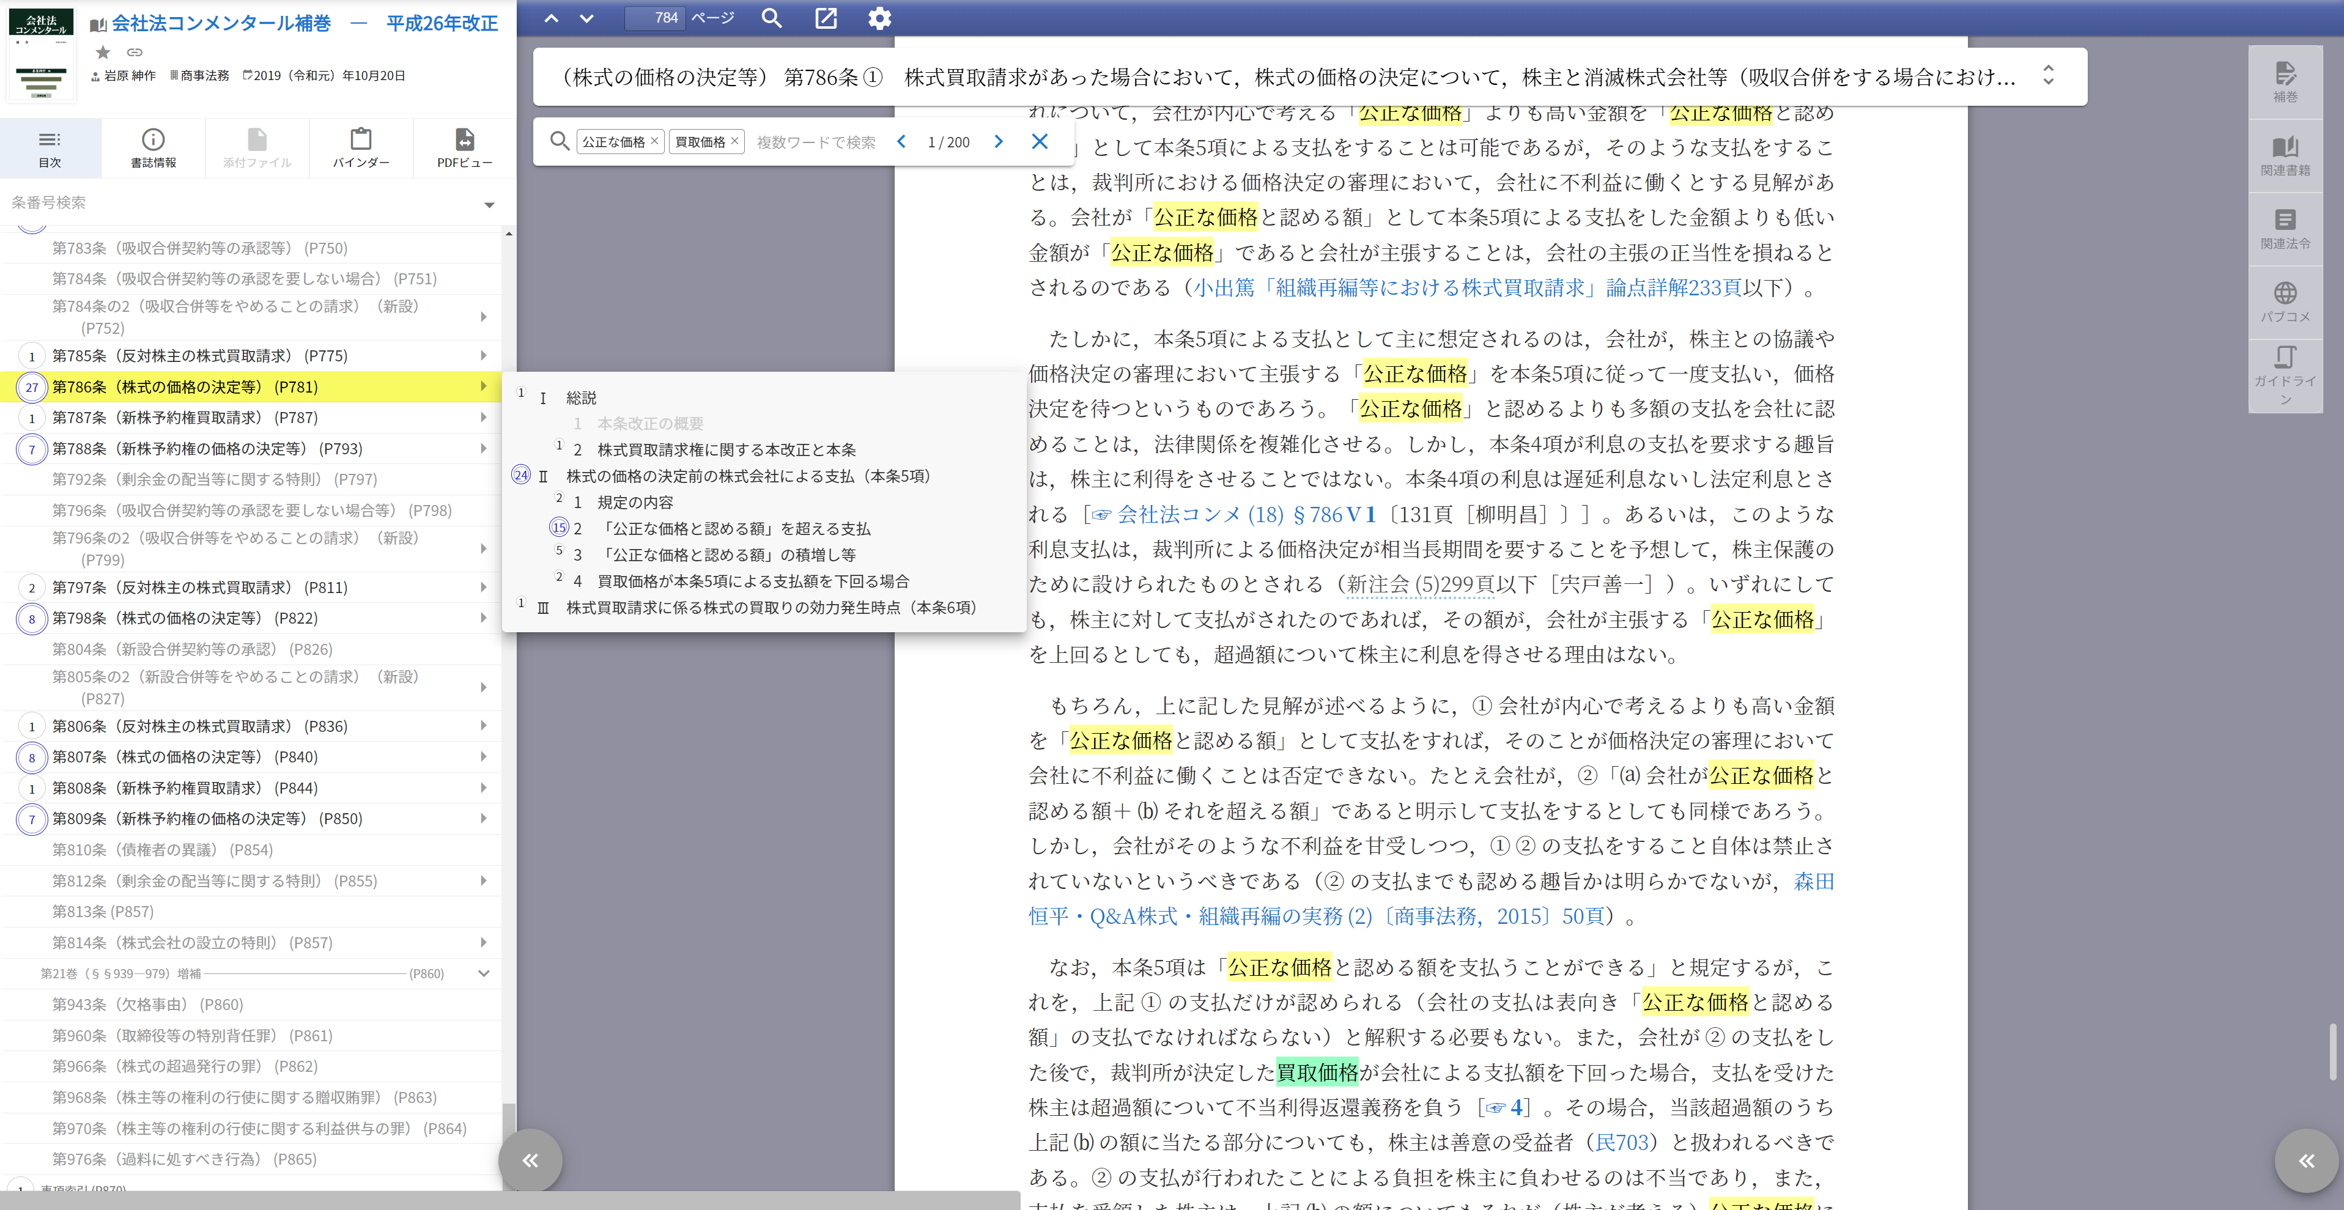Image resolution: width=2344 pixels, height=1210 pixels.
Task: Open the viewer settings gear
Action: coord(879,18)
